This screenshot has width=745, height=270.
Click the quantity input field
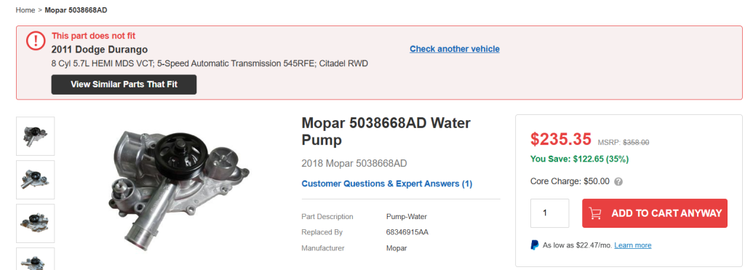click(550, 213)
